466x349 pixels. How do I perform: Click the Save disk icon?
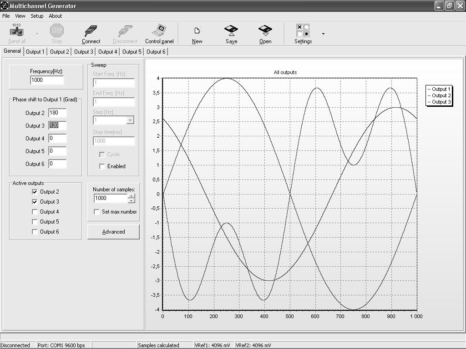(x=231, y=30)
